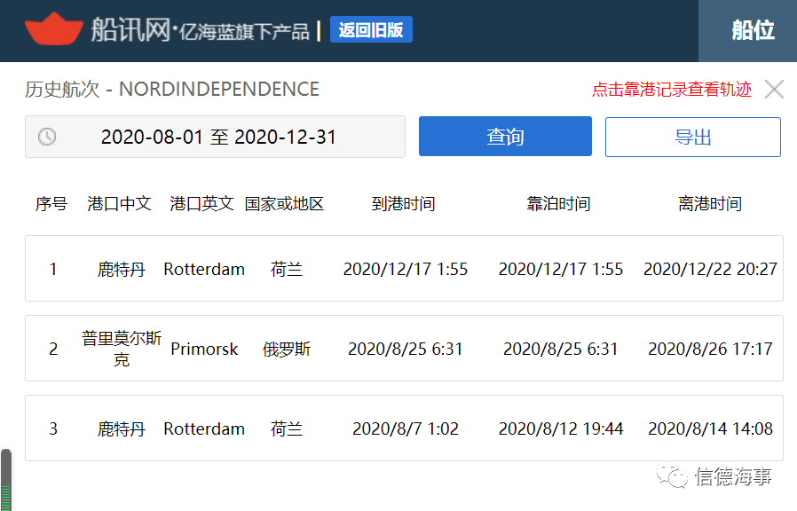Click the 返回旧版 button to return to old version
Viewport: 797px width, 511px height.
[x=371, y=29]
